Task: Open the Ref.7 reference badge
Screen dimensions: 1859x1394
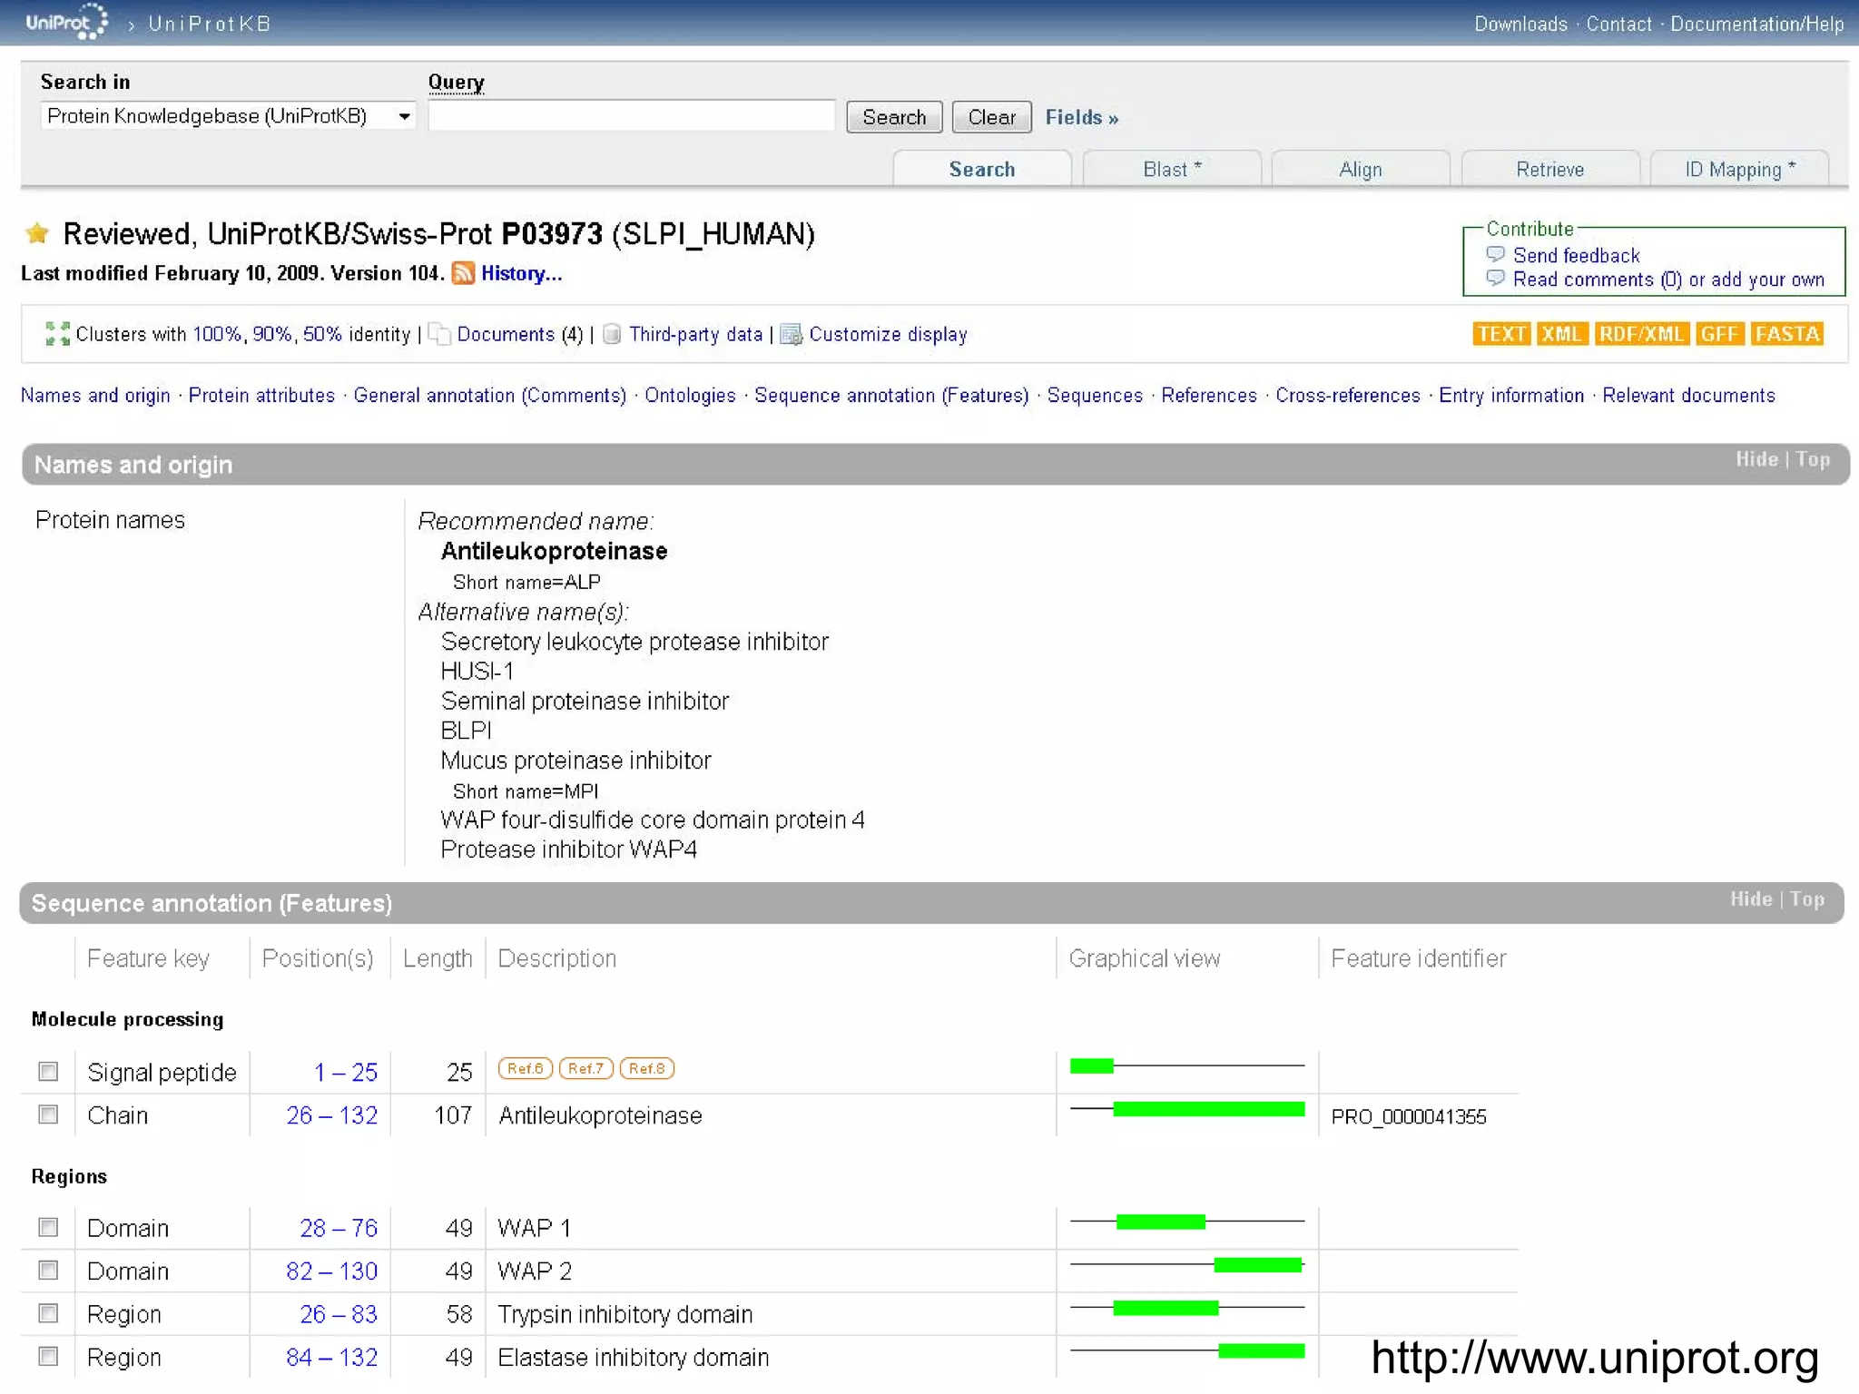Action: [x=586, y=1068]
